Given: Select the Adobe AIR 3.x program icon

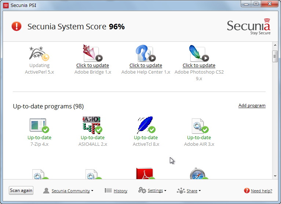Looking at the screenshot, I should pyautogui.click(x=200, y=126).
